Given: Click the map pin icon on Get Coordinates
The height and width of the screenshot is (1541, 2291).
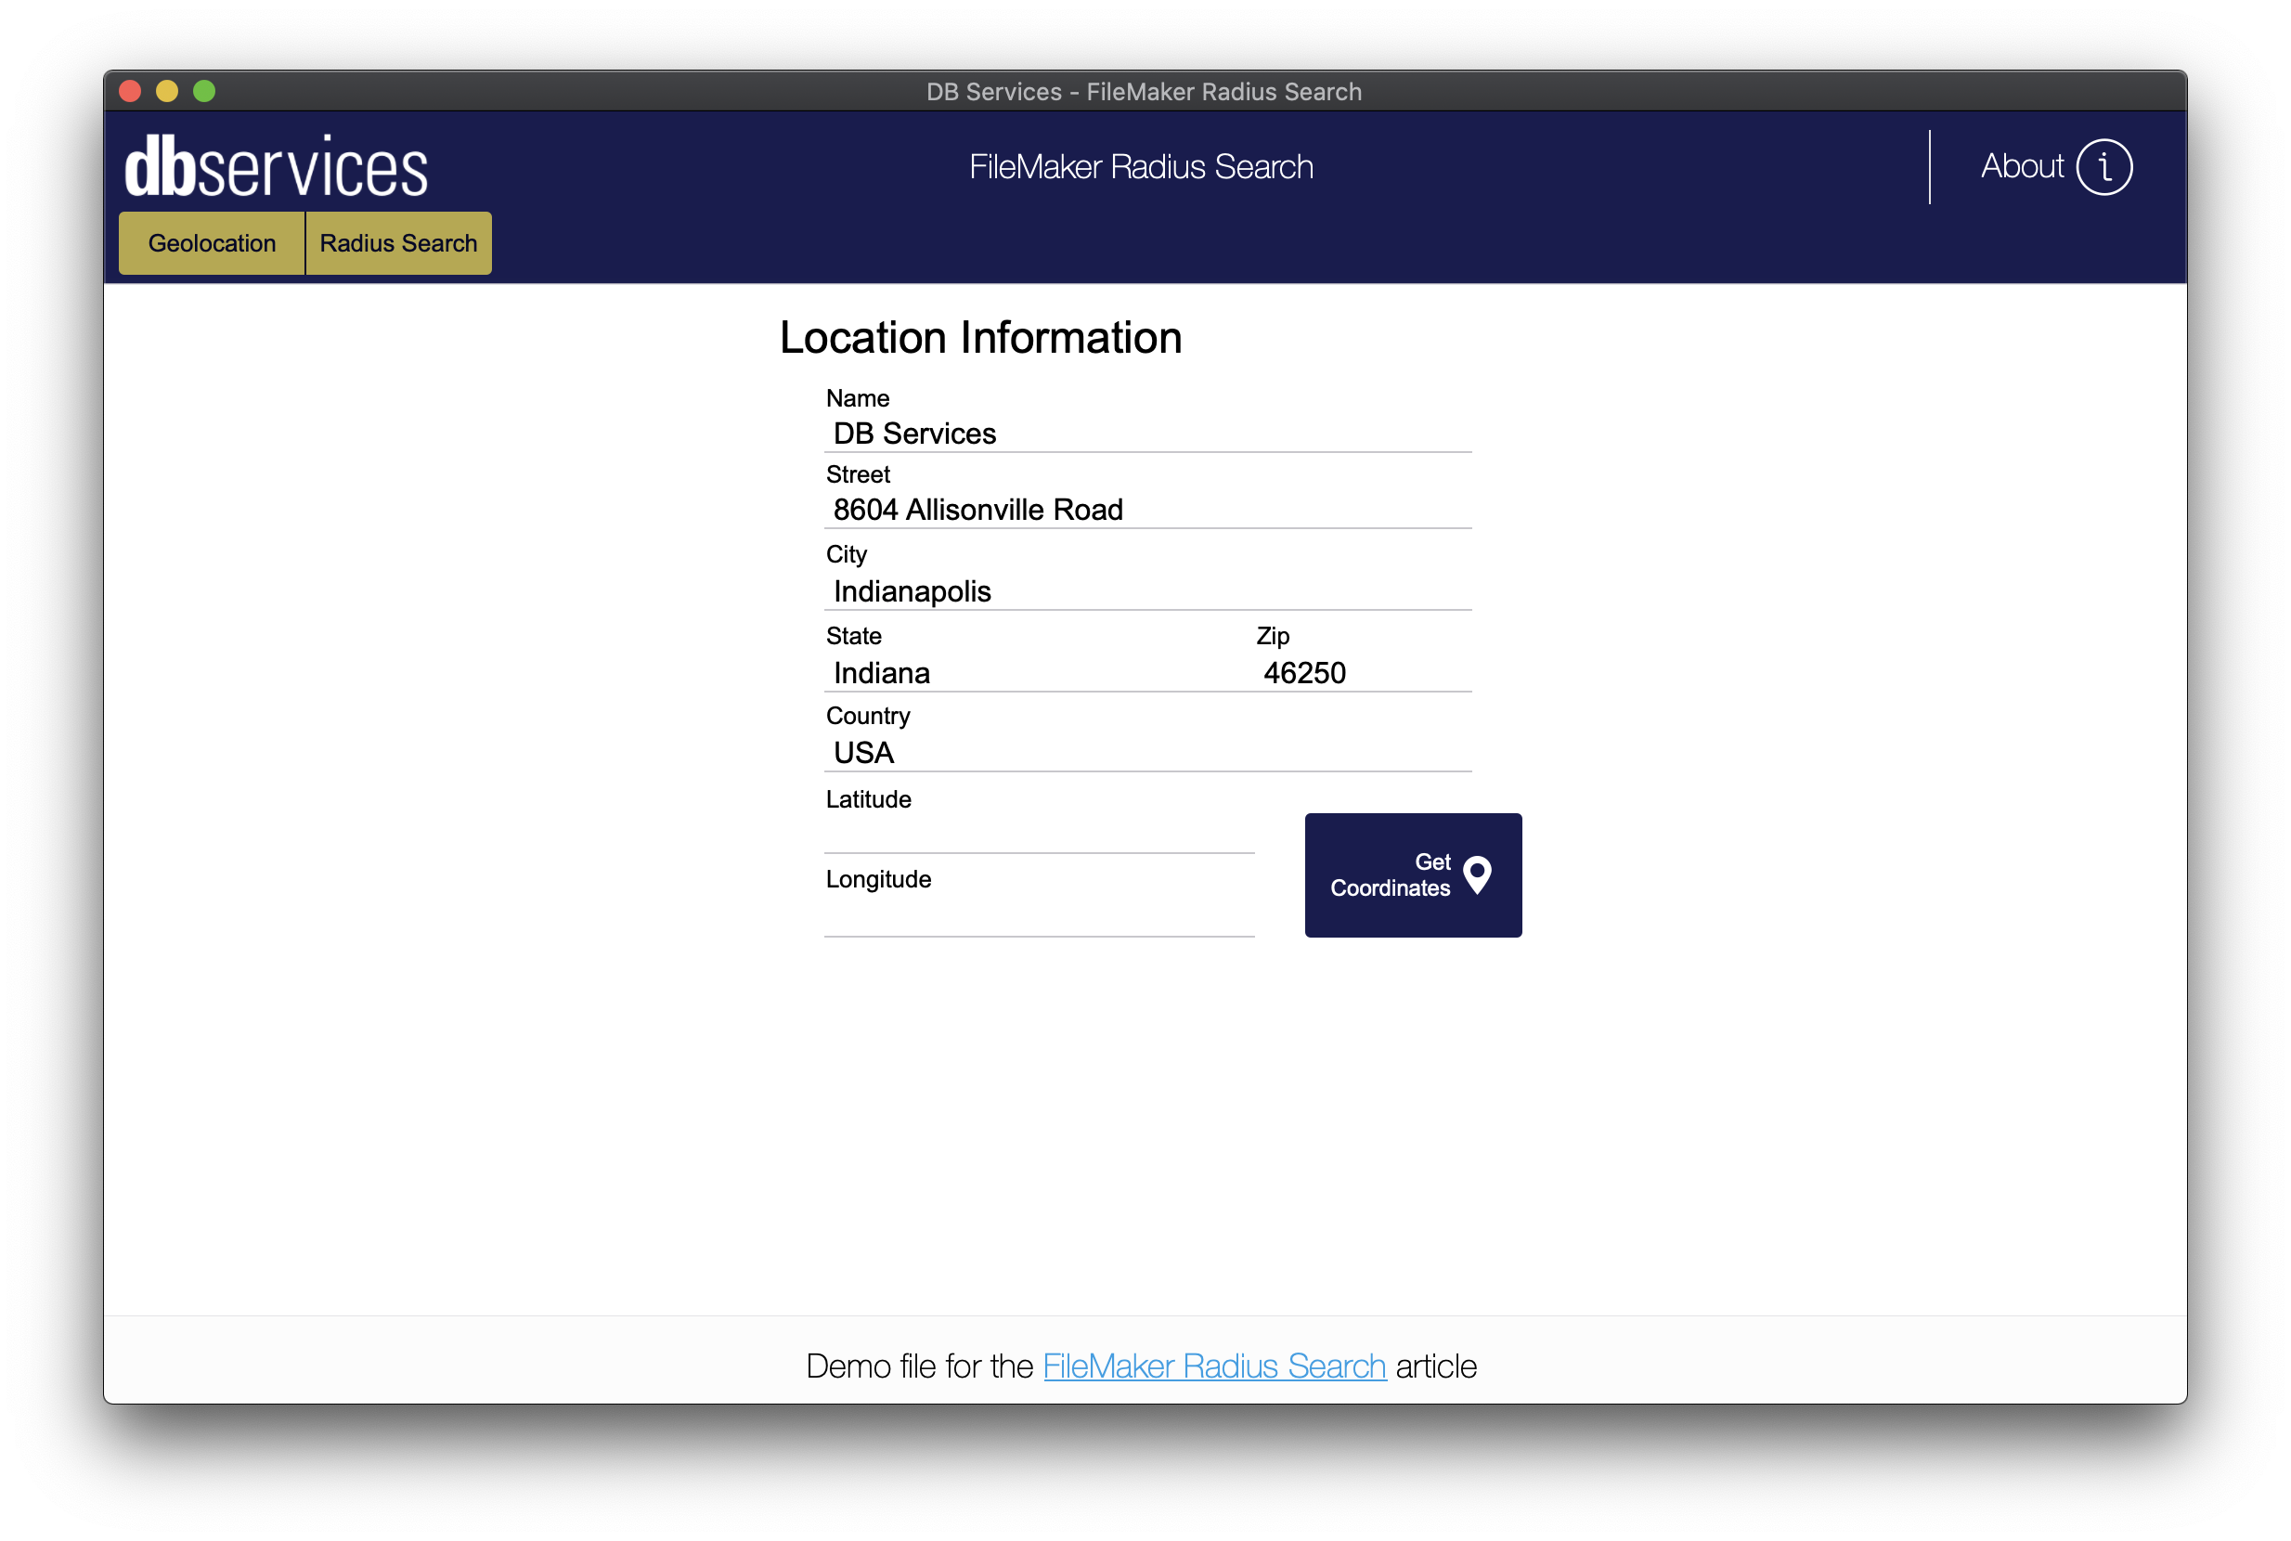Looking at the screenshot, I should pos(1476,874).
